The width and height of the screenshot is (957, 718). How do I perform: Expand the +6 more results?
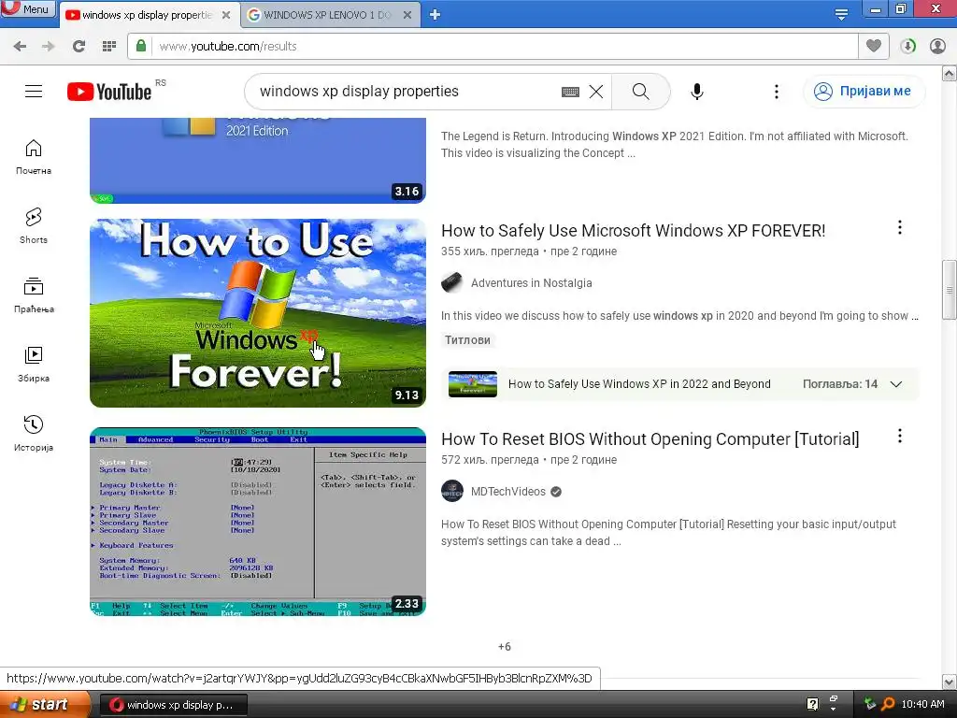pos(504,647)
